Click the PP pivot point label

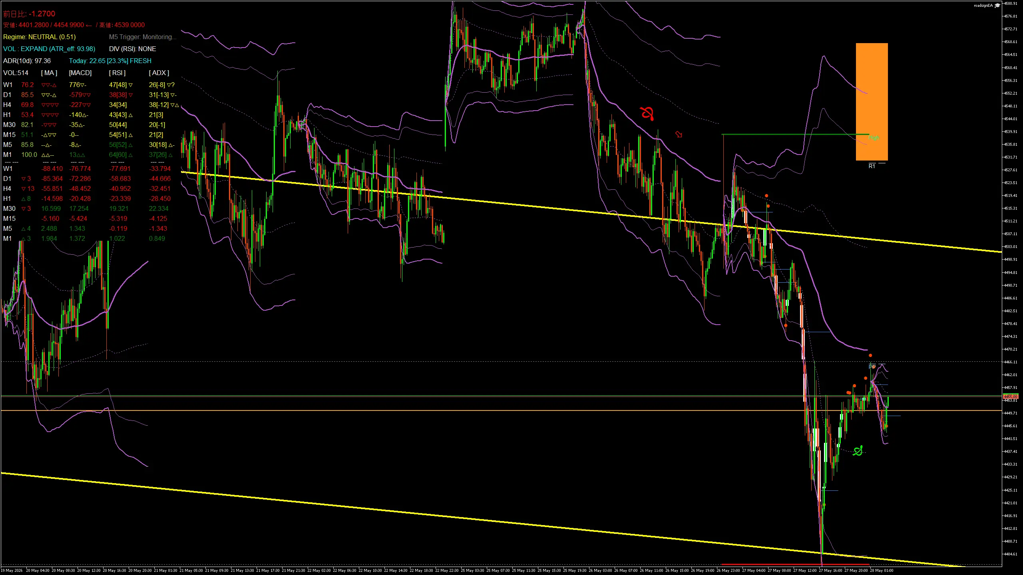tap(872, 367)
